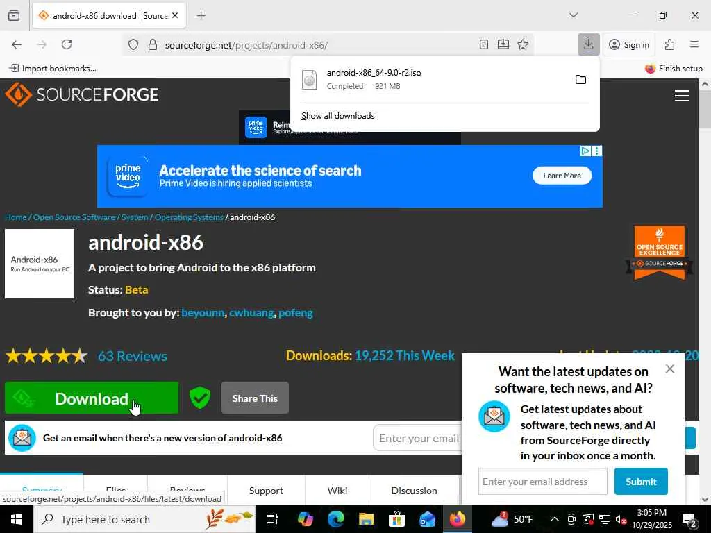Switch to the Wiki tab
711x533 pixels.
337,491
